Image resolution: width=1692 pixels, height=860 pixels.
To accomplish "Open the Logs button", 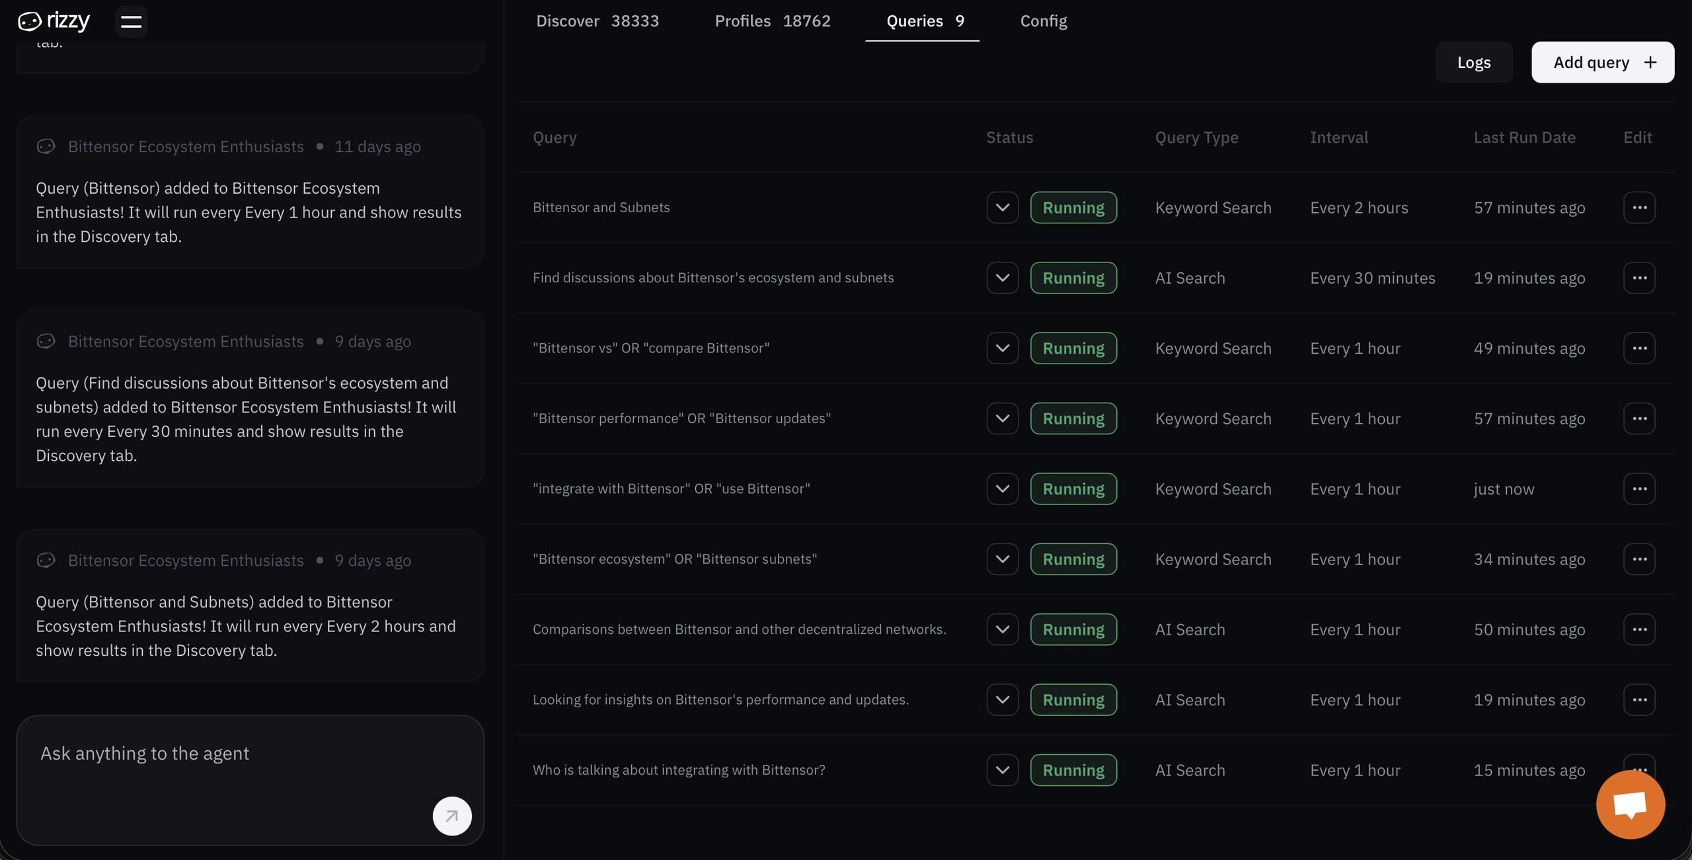I will (1473, 62).
